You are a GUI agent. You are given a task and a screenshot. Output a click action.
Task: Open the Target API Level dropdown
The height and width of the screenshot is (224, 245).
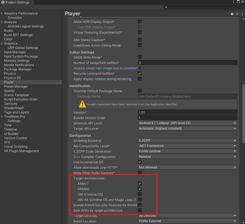point(188,128)
